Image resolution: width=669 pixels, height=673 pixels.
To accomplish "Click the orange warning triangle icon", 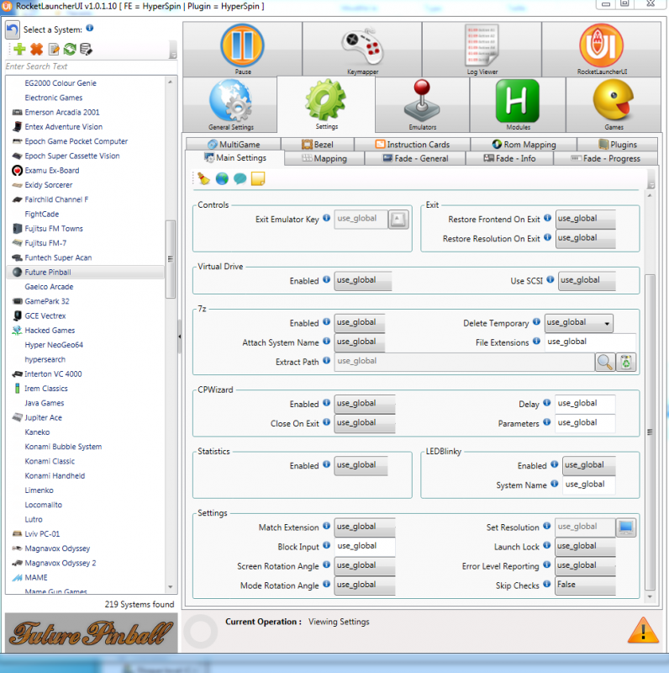I will click(643, 630).
